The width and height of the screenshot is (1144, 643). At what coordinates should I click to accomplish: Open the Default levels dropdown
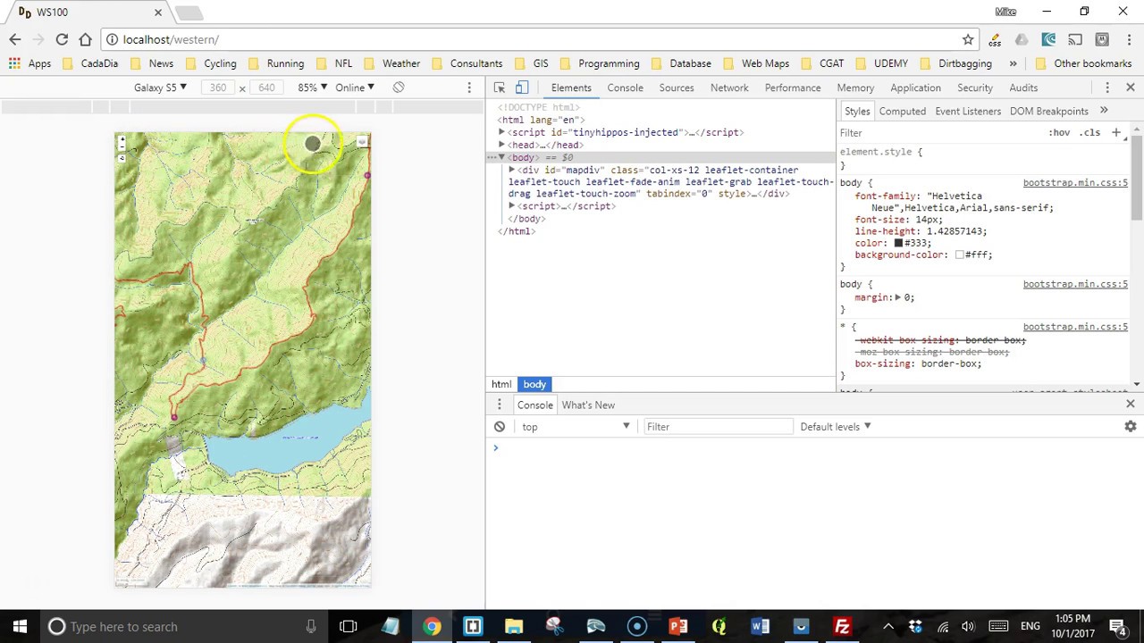[836, 427]
